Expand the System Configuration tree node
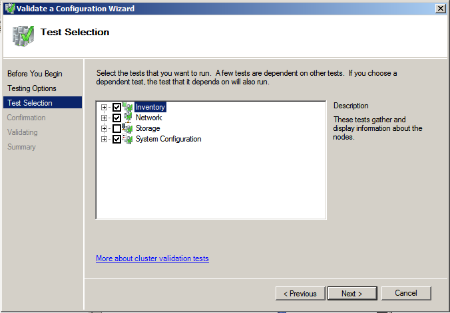The width and height of the screenshot is (450, 313). 104,140
